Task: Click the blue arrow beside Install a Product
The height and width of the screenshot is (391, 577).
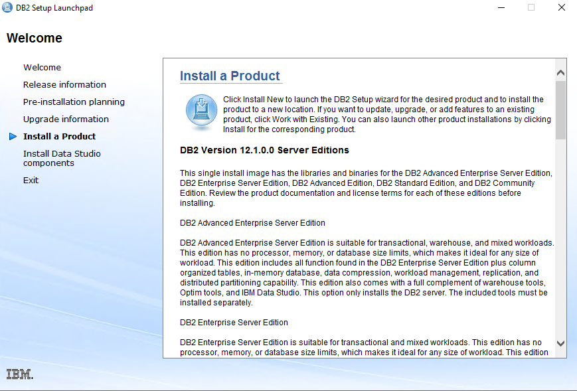Action: tap(13, 136)
